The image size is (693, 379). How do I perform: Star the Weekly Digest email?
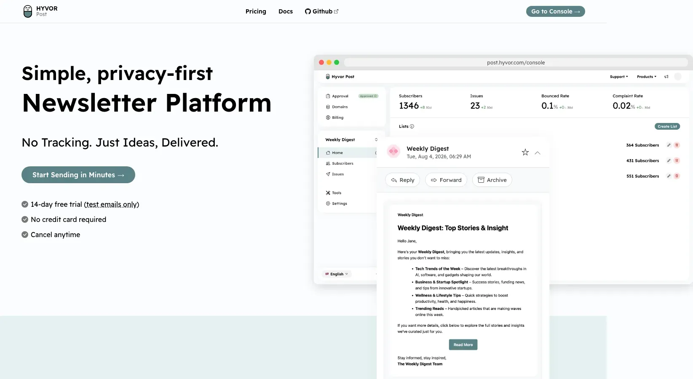525,152
